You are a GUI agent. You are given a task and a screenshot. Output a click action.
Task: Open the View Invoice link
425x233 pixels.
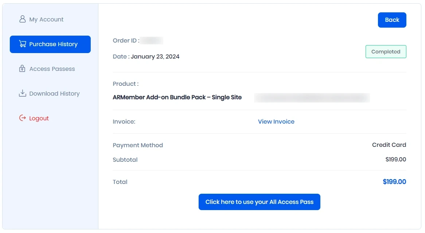[x=276, y=122]
